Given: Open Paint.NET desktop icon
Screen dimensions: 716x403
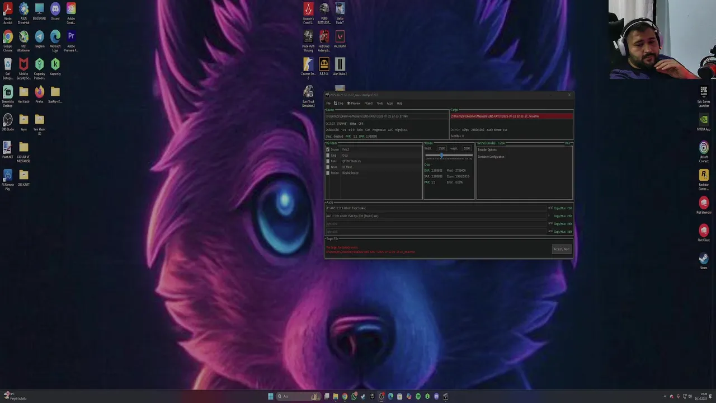Looking at the screenshot, I should (8, 150).
